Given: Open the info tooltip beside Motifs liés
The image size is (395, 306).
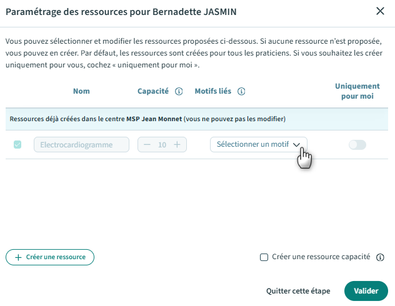Looking at the screenshot, I should (x=241, y=91).
